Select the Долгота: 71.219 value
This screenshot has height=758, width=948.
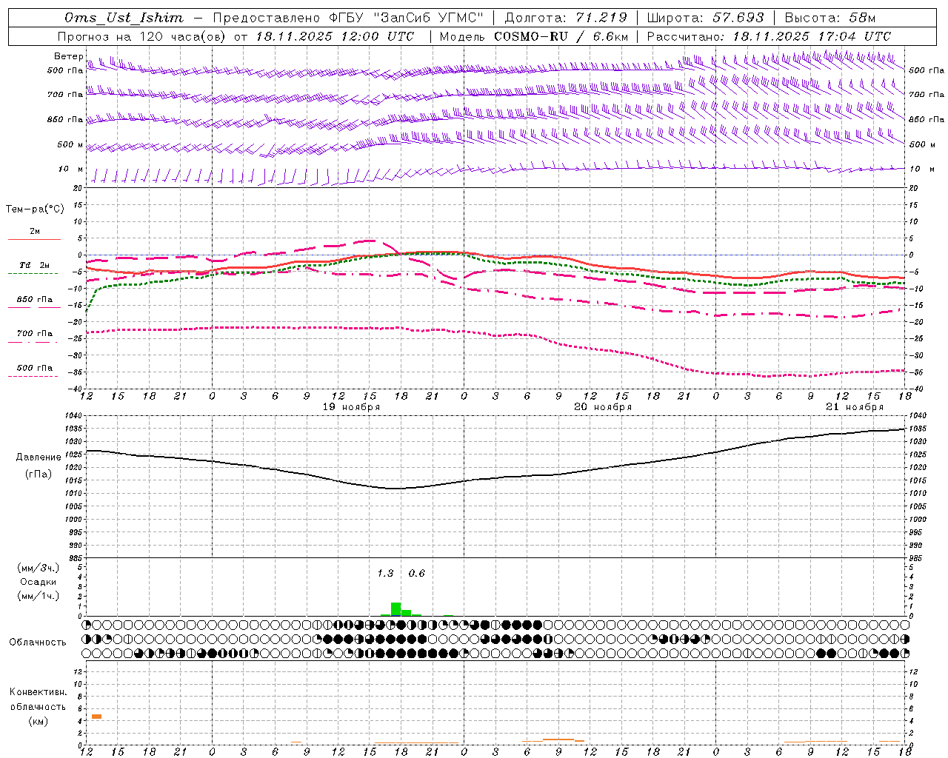pos(566,18)
